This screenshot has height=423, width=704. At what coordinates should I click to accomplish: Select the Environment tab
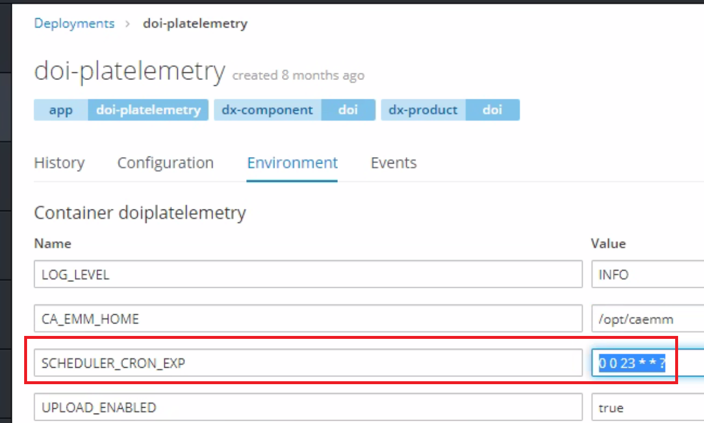(293, 163)
